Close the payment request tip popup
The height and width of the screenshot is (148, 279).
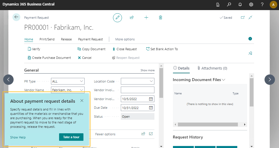(82, 101)
